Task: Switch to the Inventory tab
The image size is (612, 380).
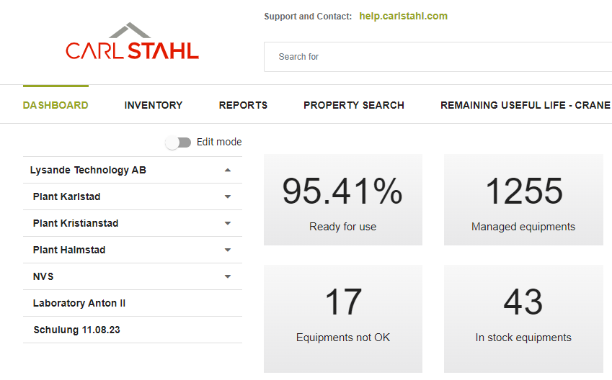Action: click(x=154, y=105)
